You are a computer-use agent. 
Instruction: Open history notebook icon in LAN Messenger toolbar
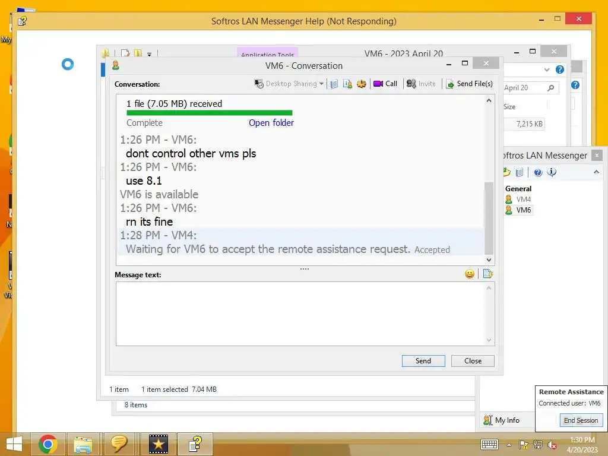[x=520, y=173]
